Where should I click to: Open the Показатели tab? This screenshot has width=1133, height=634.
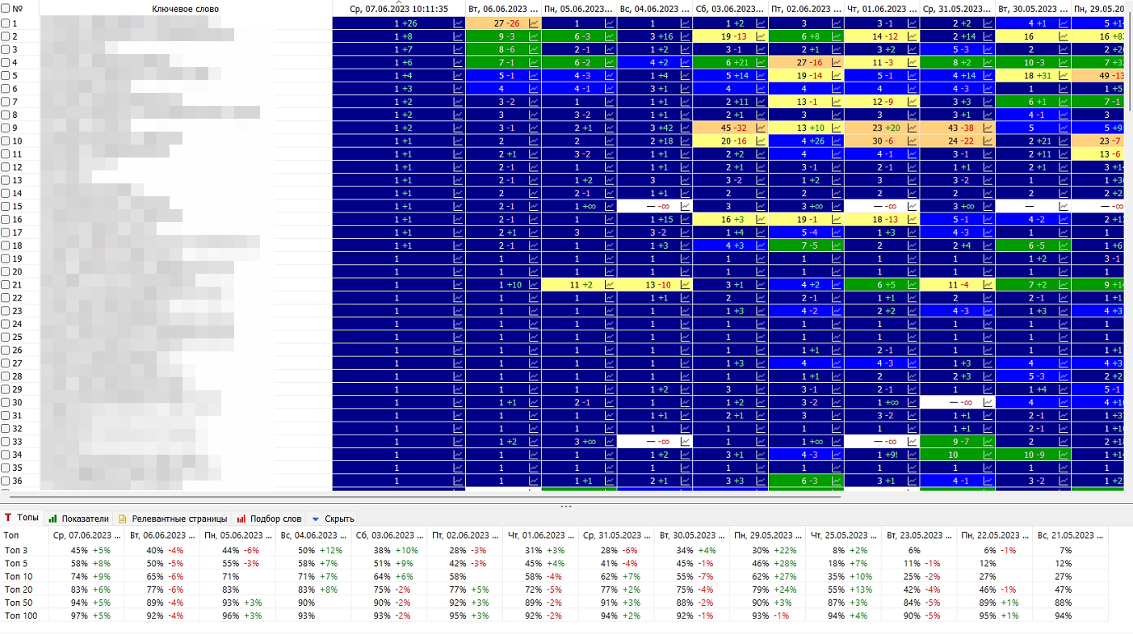pyautogui.click(x=78, y=519)
